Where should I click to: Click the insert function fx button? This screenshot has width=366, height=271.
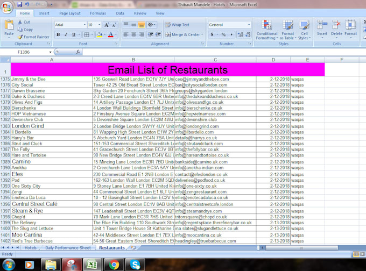(x=78, y=52)
